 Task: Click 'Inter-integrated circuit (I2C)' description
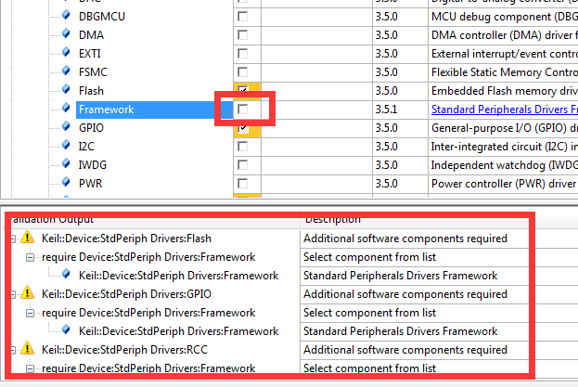(x=505, y=147)
